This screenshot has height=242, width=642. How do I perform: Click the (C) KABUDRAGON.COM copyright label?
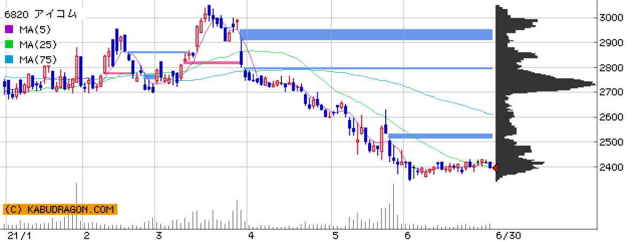coord(60,210)
